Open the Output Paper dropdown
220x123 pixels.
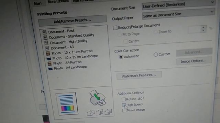pos(178,14)
